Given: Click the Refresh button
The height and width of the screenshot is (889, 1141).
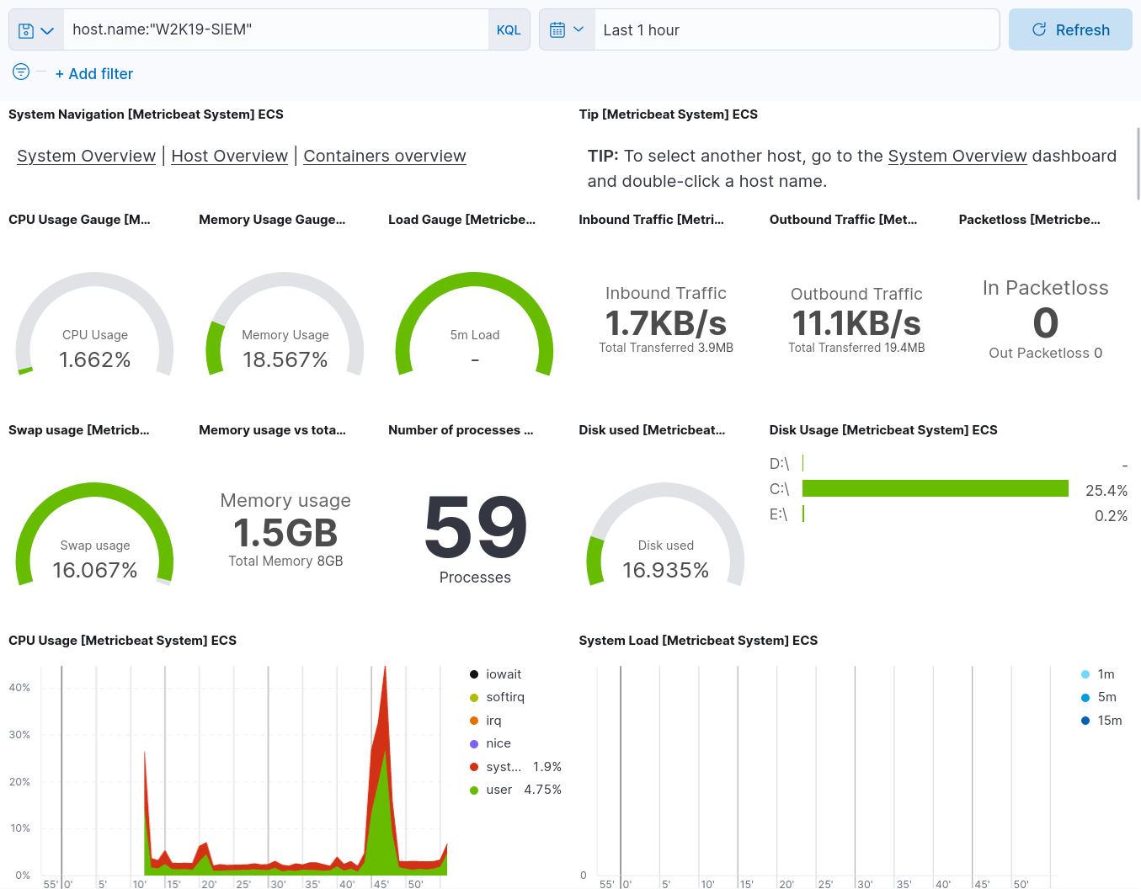Looking at the screenshot, I should point(1070,29).
